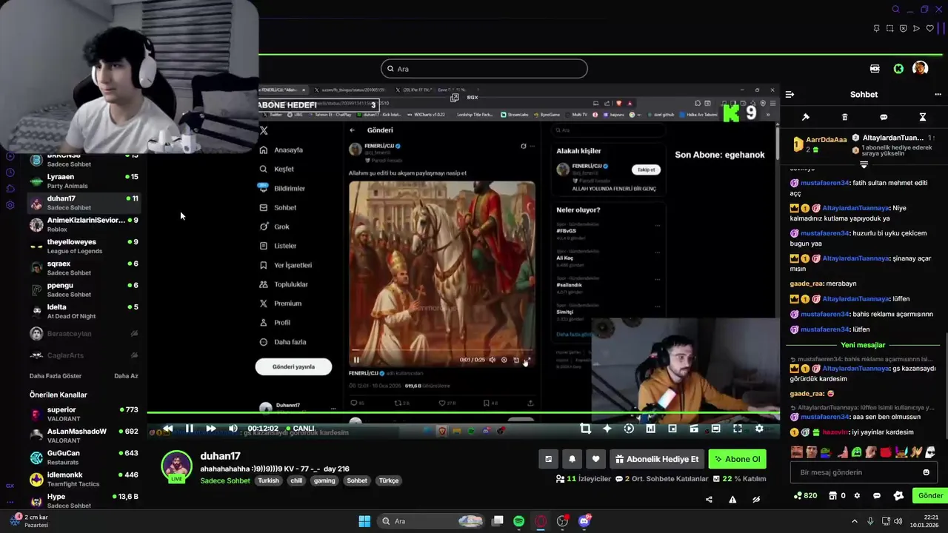Click the browser snapshot icon in toolbar

point(889,28)
